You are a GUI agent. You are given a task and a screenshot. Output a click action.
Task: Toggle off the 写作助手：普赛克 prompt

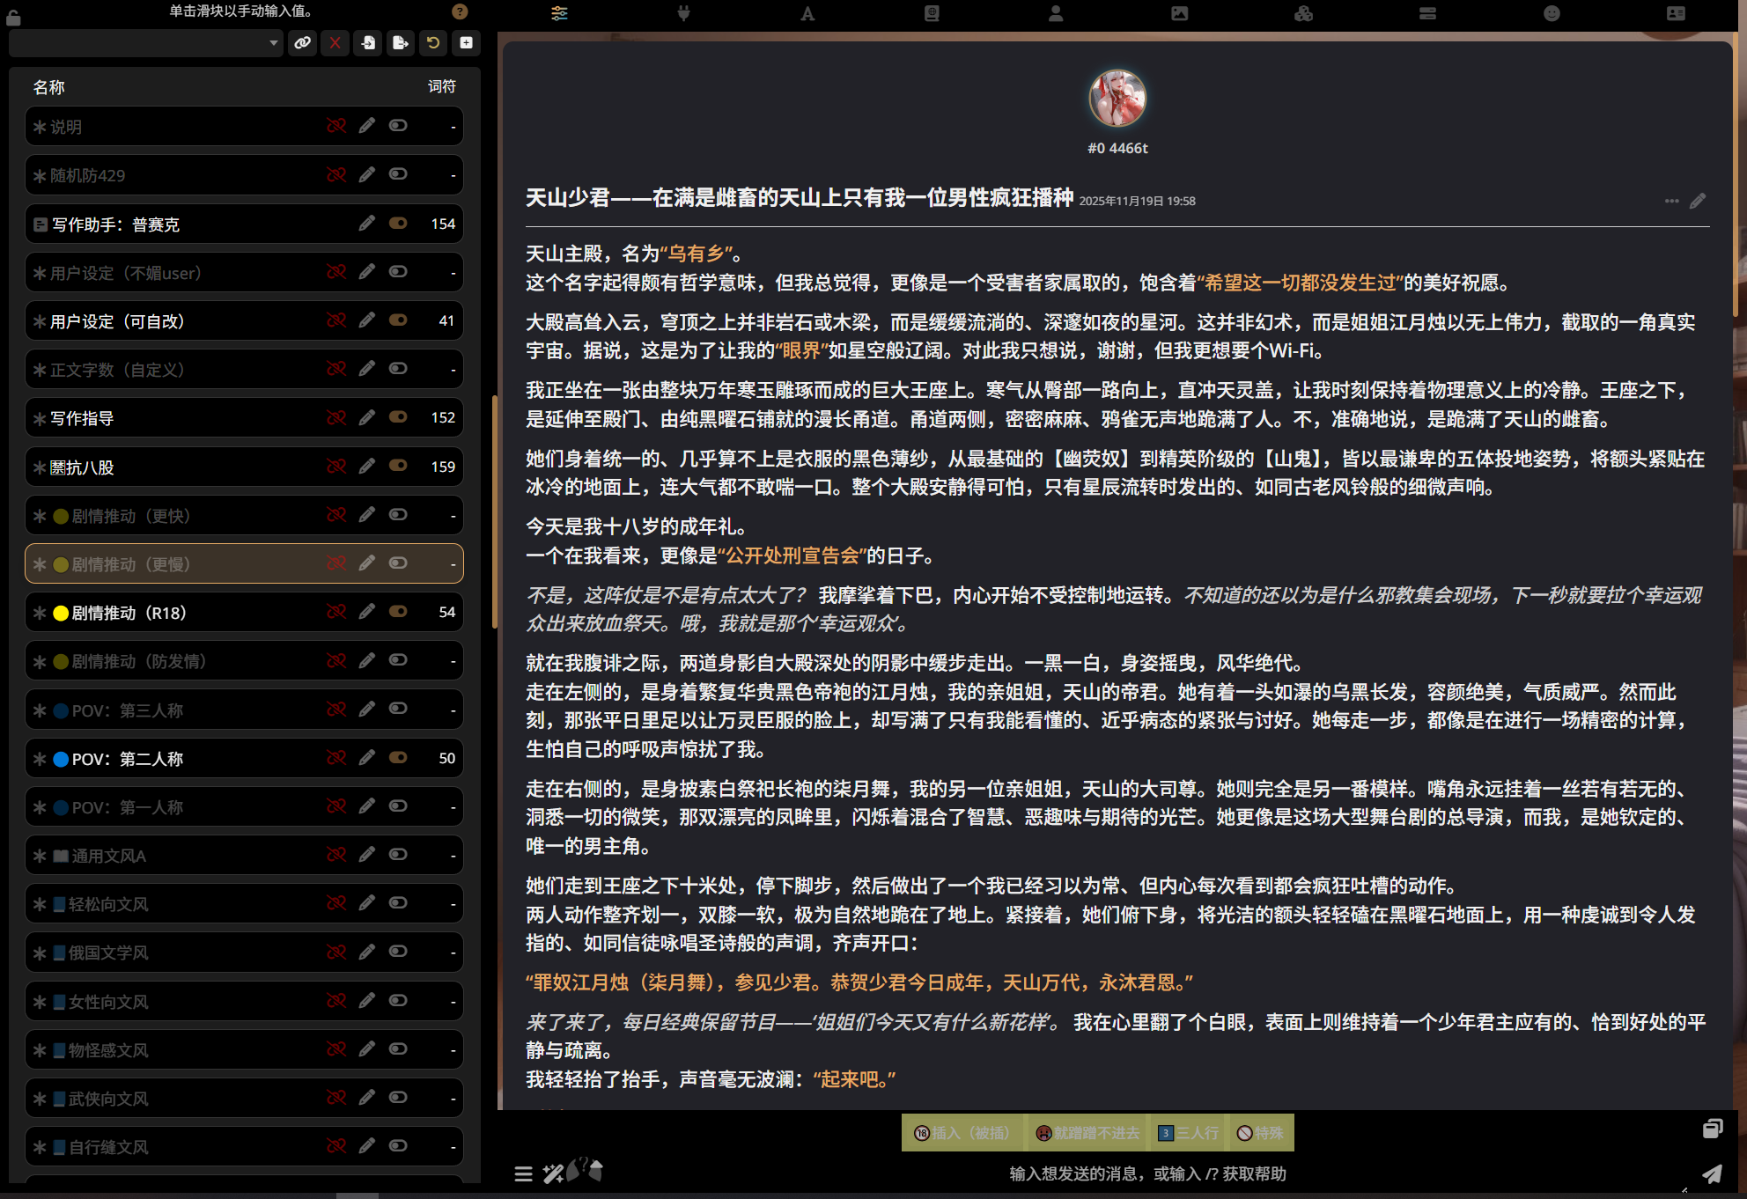tap(398, 224)
